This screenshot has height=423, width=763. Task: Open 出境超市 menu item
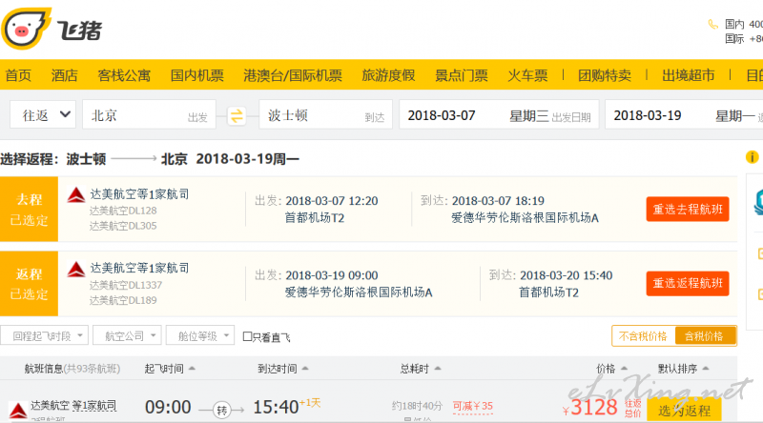click(688, 75)
